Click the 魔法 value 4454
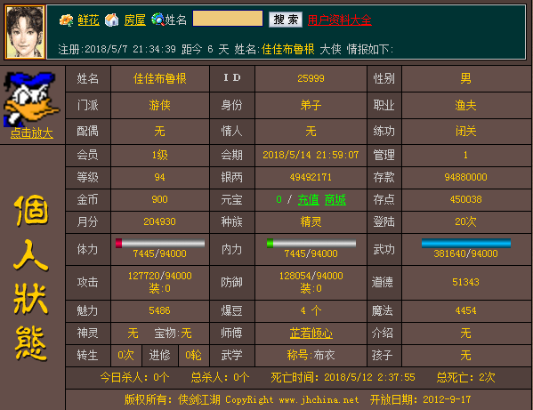The width and height of the screenshot is (533, 410). [x=465, y=310]
